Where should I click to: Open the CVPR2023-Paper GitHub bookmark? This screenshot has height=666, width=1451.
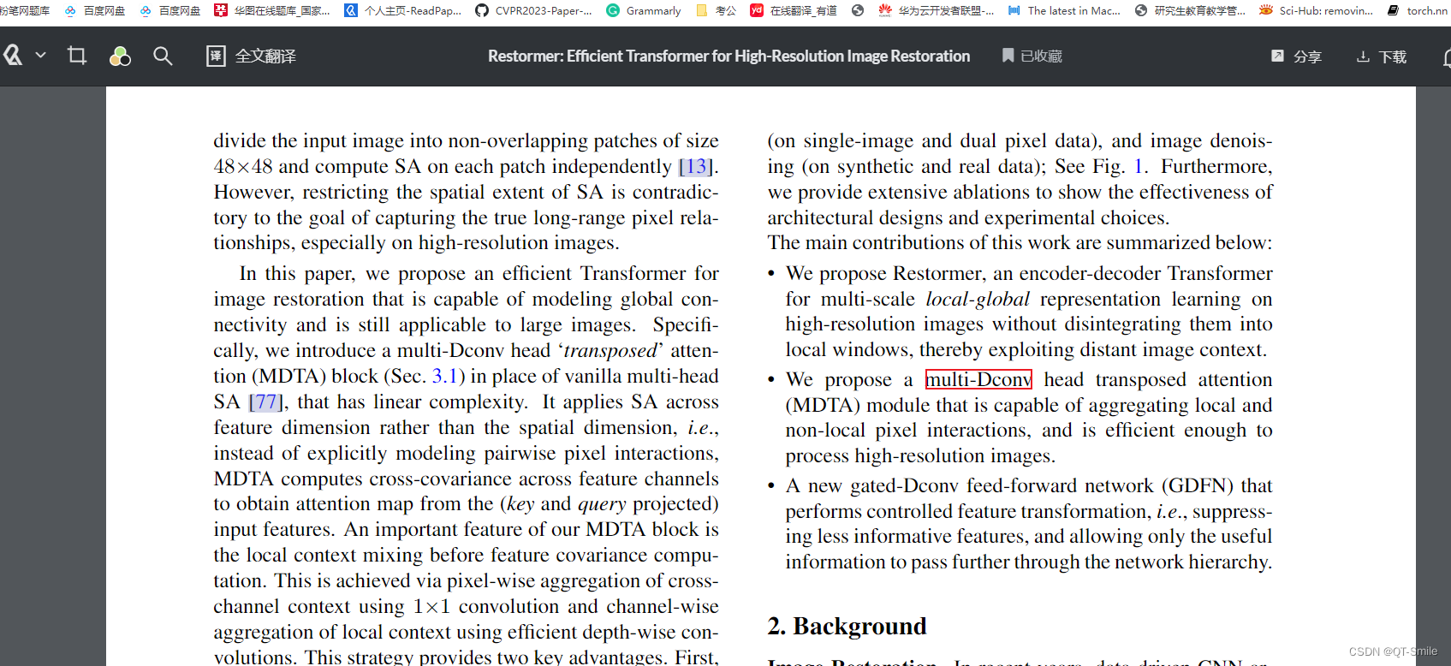533,10
